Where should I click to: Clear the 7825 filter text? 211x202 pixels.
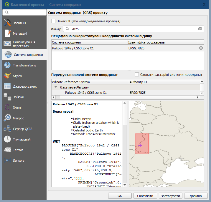click(x=200, y=29)
